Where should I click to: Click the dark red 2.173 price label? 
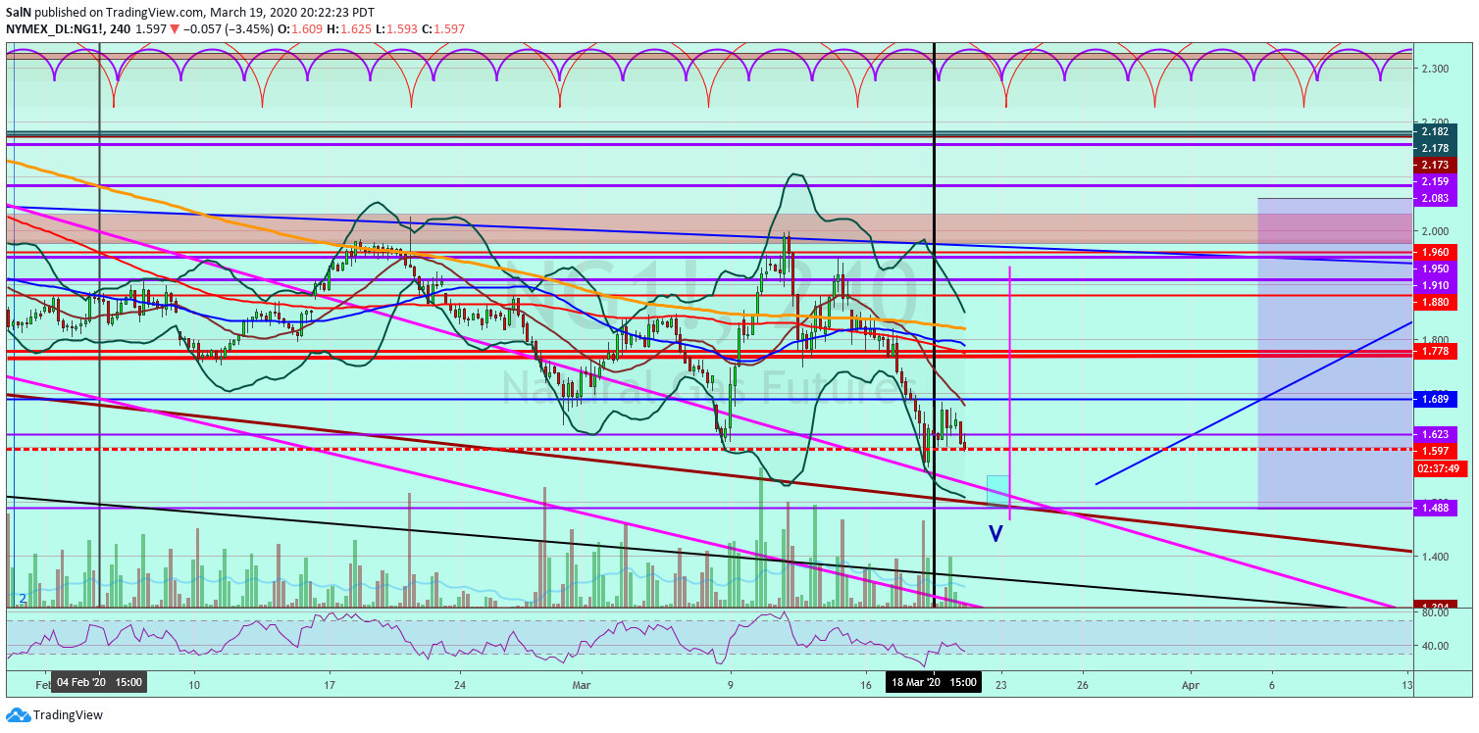[1434, 164]
